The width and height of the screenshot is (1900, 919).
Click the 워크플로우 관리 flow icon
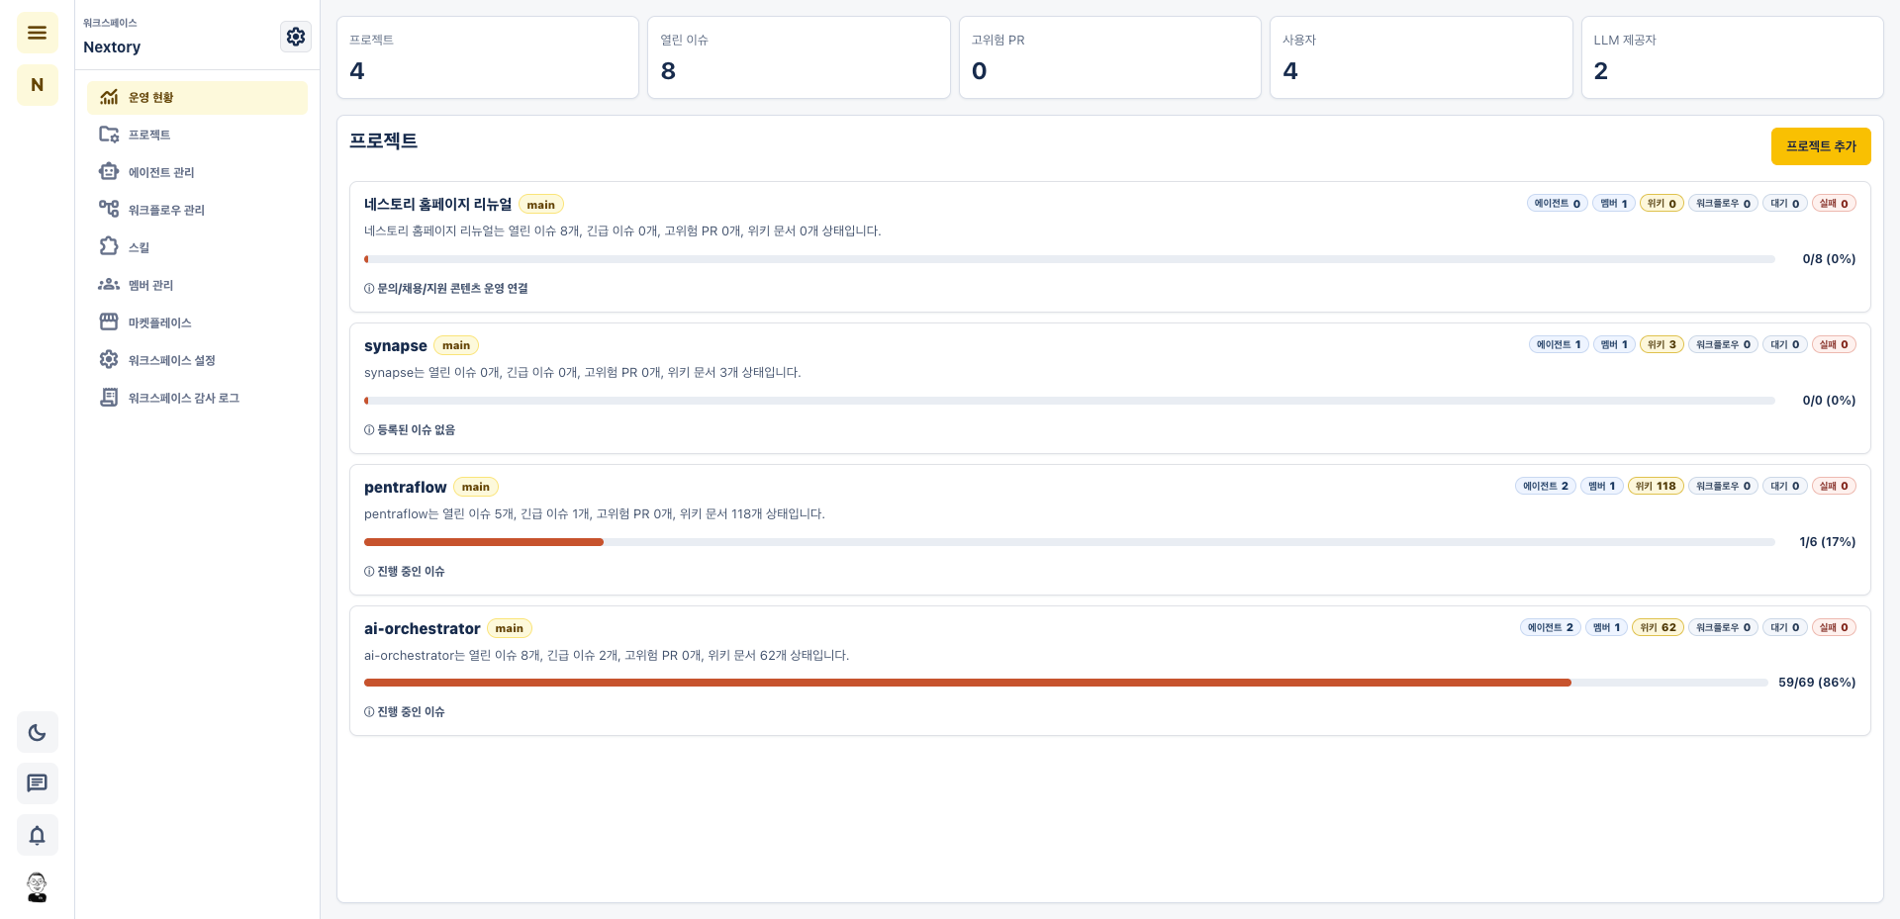[x=109, y=210]
